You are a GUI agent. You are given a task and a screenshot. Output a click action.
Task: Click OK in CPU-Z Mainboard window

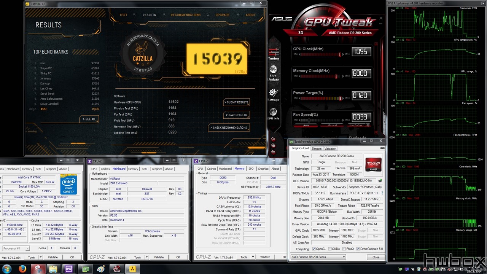click(178, 257)
